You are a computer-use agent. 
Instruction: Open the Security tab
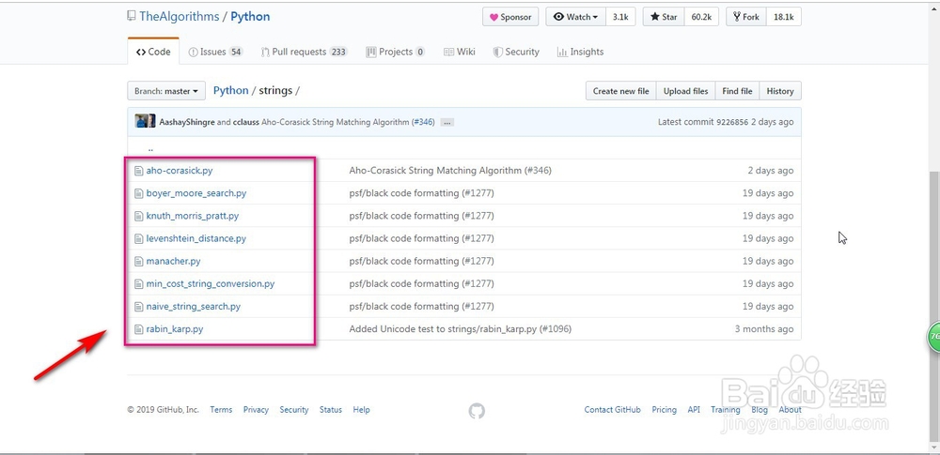[x=516, y=53]
